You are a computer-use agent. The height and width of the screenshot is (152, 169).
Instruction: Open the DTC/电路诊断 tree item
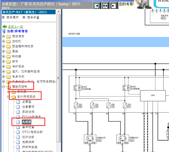[x=32, y=132]
